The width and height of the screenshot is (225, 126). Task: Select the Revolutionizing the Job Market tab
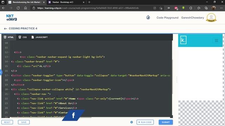27,2
